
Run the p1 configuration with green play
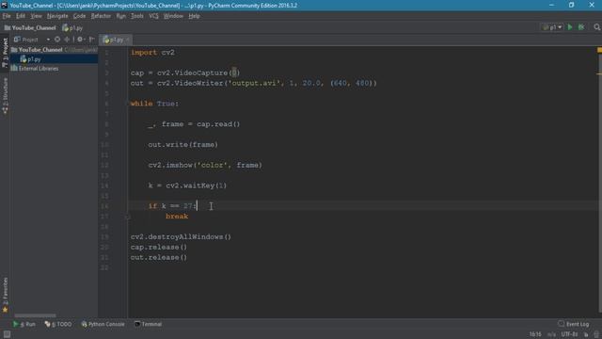tap(570, 27)
